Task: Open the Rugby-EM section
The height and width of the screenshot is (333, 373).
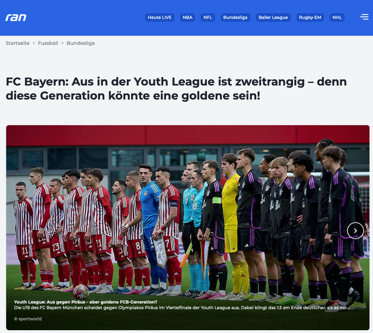Action: pos(310,18)
